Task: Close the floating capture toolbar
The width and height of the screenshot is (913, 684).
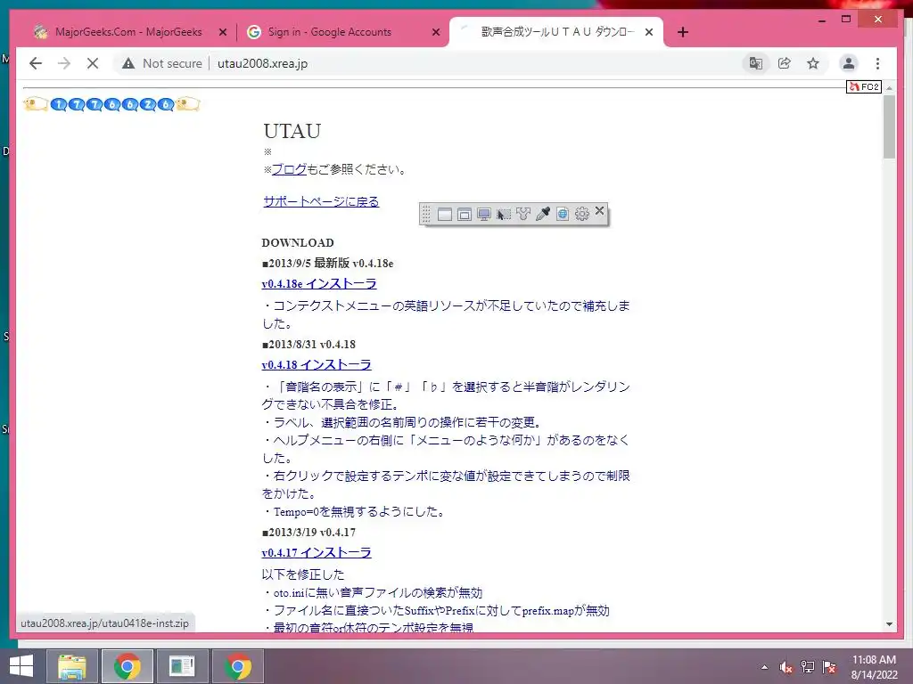Action: (599, 210)
